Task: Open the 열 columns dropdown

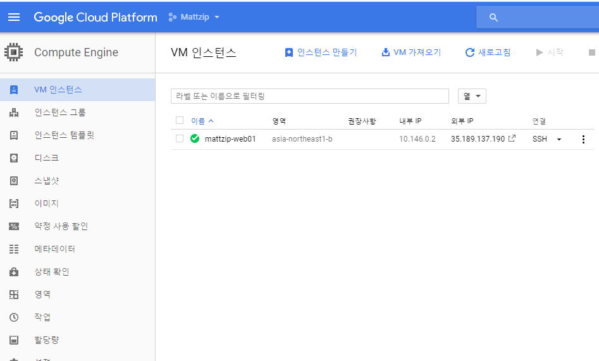Action: click(472, 96)
